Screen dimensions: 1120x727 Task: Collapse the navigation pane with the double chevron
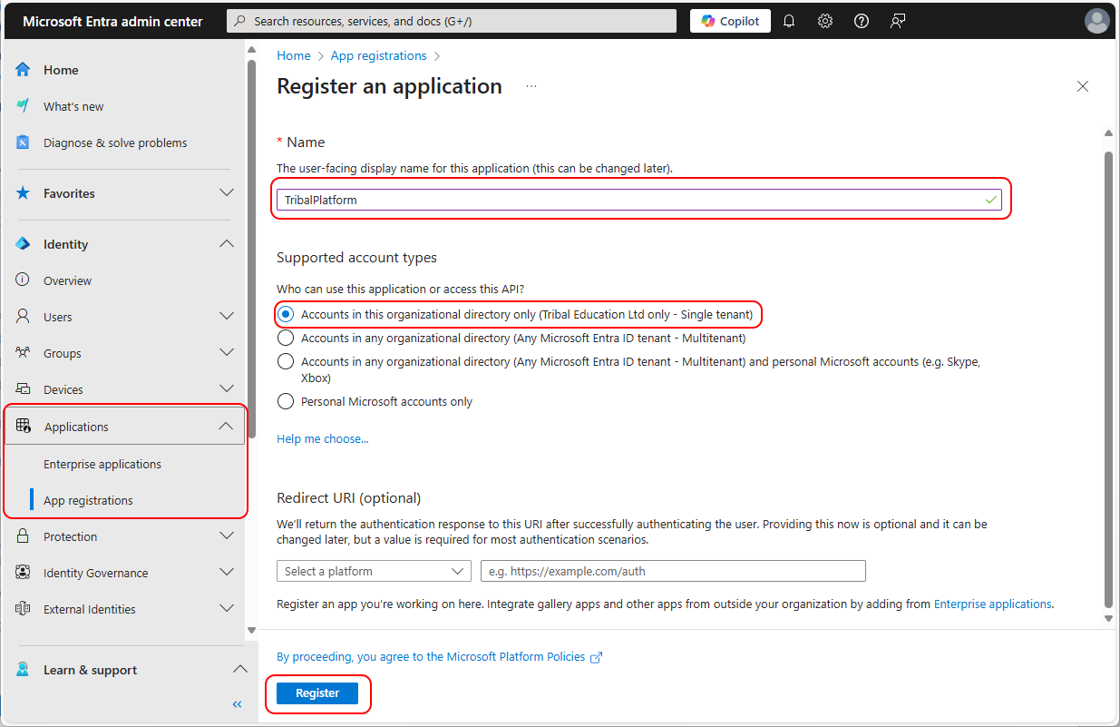click(237, 703)
